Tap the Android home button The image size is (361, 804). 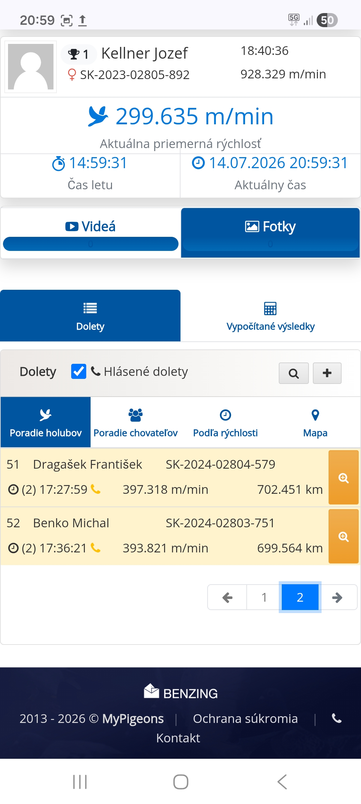pyautogui.click(x=180, y=782)
